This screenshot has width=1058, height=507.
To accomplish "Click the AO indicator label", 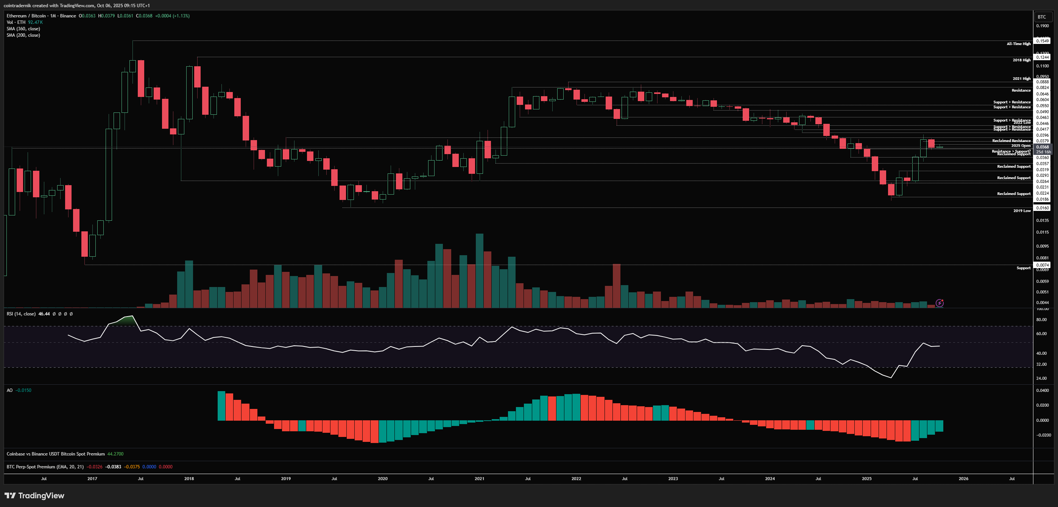I will (x=9, y=390).
